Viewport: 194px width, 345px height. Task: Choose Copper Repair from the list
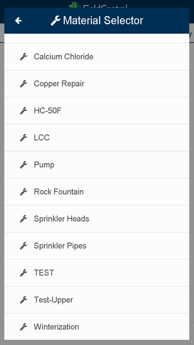(97, 84)
